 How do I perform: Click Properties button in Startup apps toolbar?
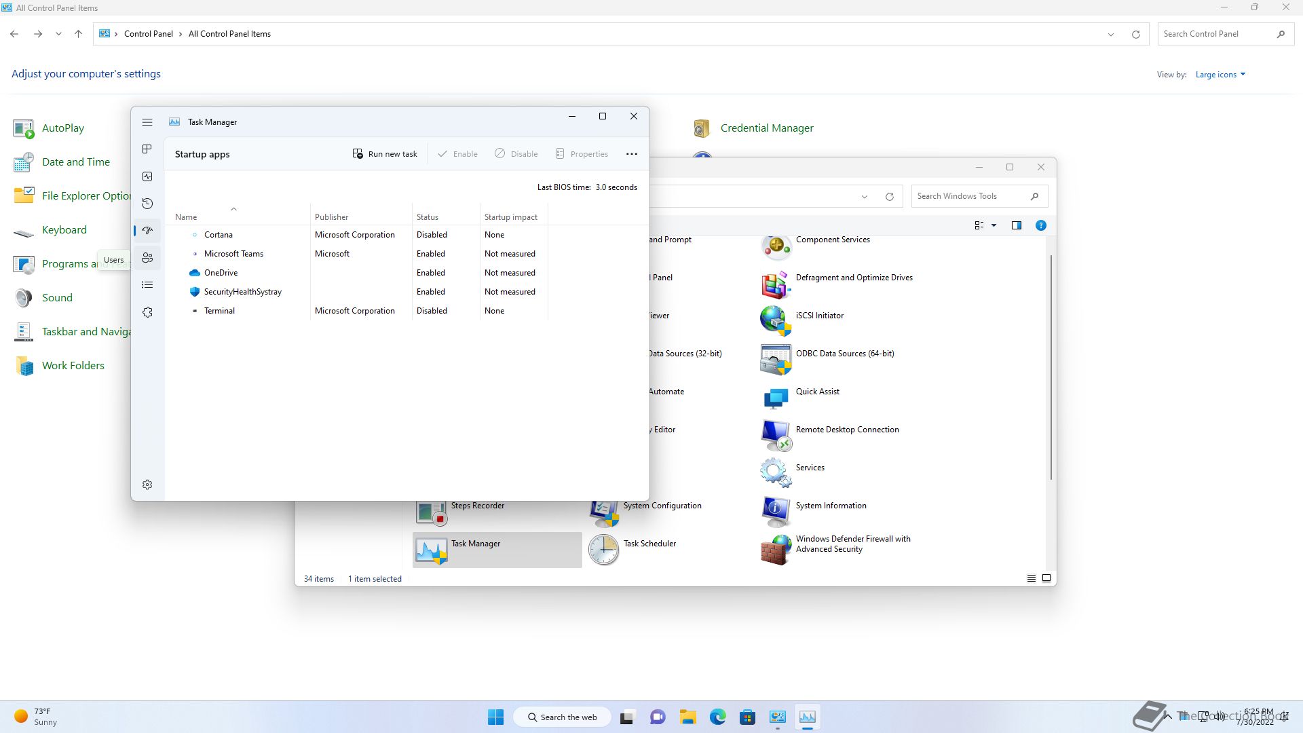point(582,154)
